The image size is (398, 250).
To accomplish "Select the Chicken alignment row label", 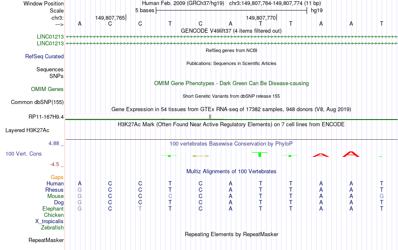I will pos(54,215).
